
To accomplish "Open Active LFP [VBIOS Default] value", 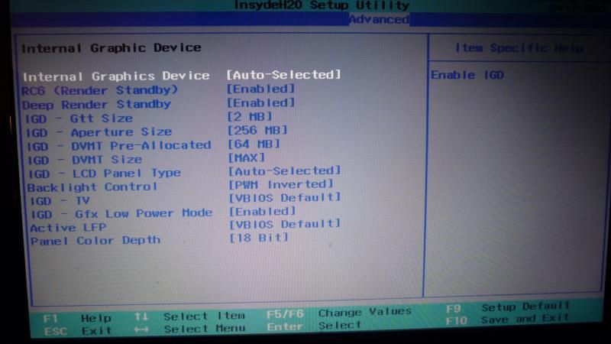I will click(285, 225).
